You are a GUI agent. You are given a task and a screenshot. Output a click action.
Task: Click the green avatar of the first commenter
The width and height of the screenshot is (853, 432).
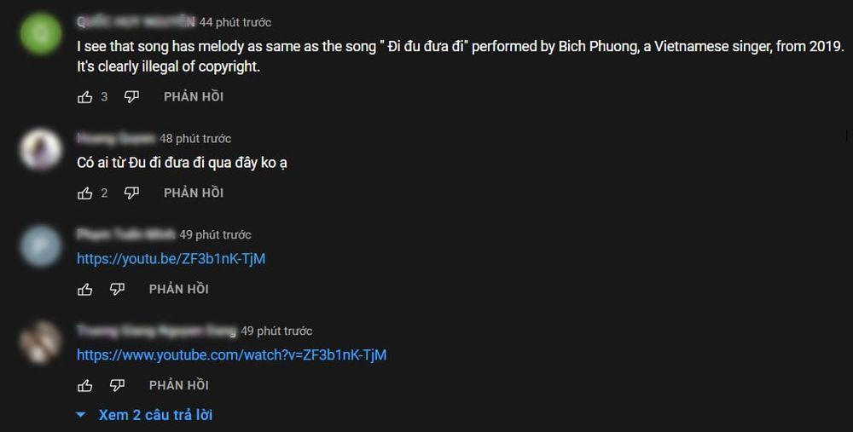(40, 37)
